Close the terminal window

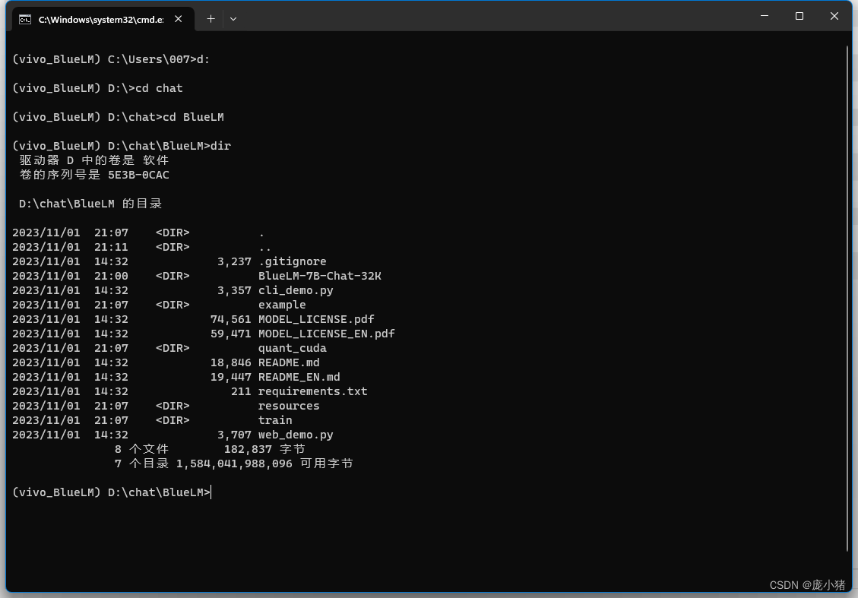click(x=834, y=16)
